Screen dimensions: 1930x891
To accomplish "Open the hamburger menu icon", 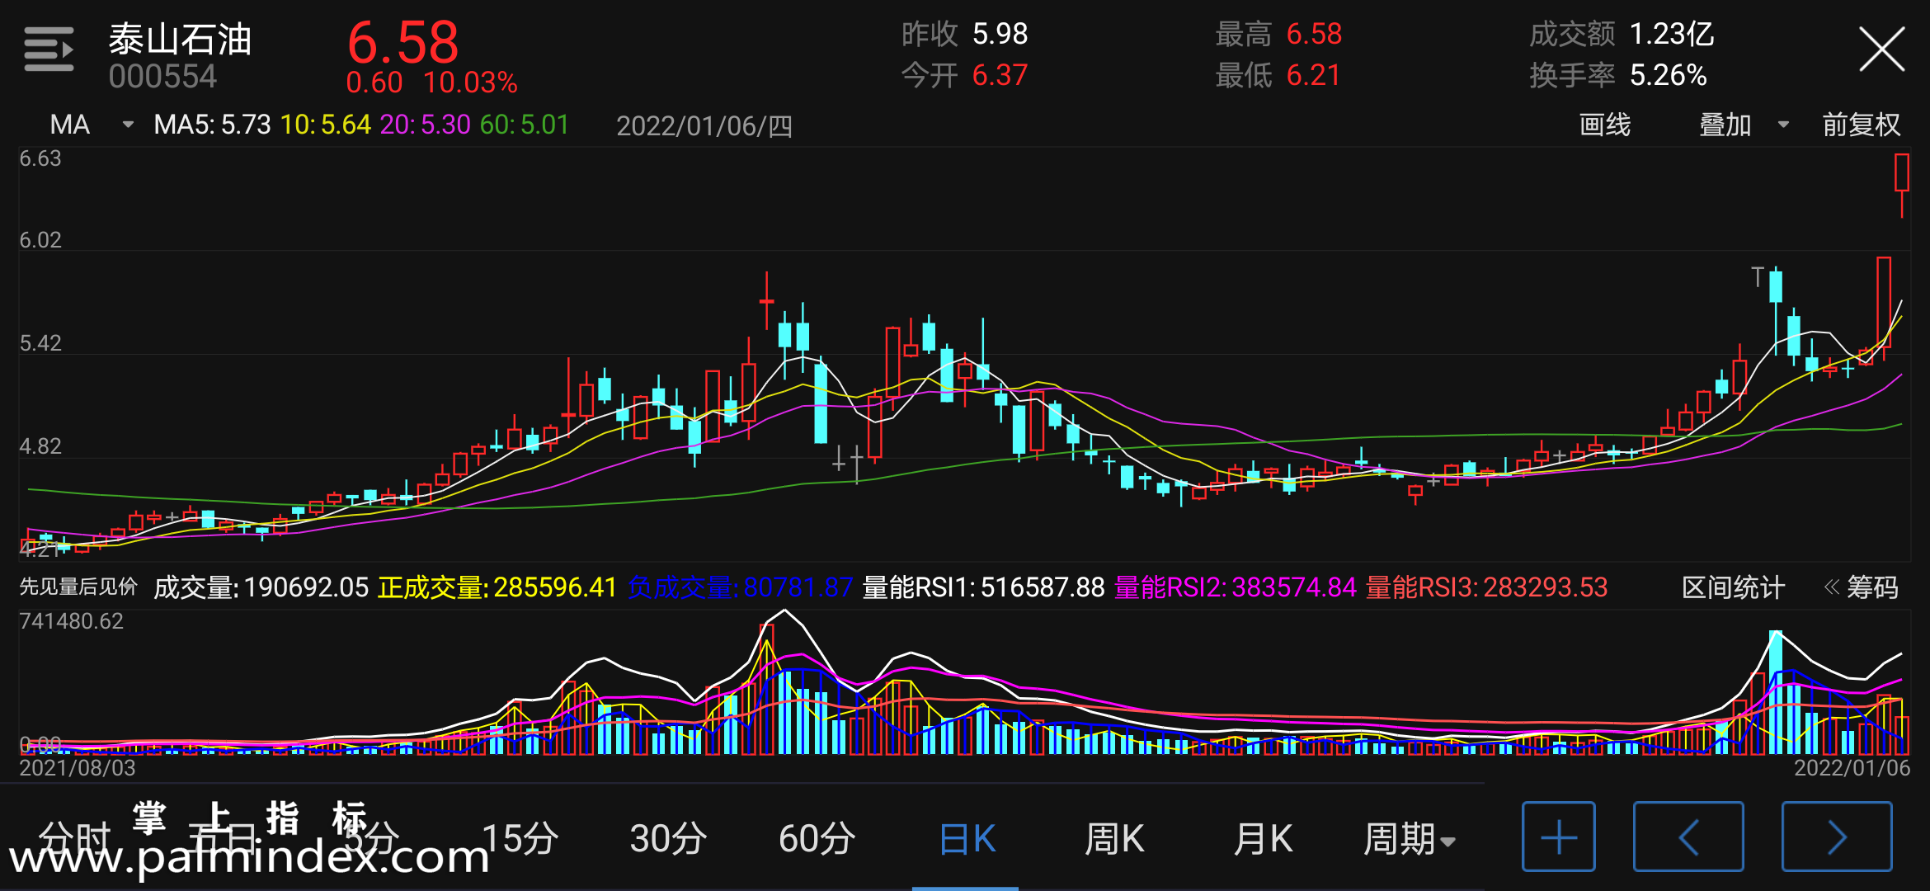I will pos(49,49).
